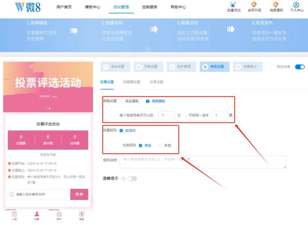The image size is (308, 225).
Task: Open the 选手管理 settings button
Action: click(x=181, y=67)
